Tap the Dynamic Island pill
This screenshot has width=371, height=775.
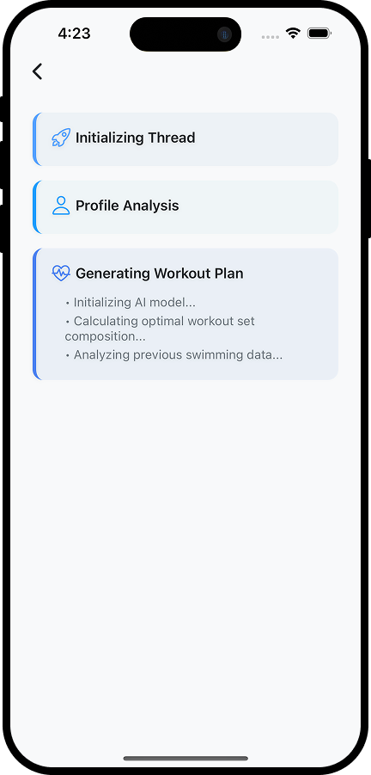(185, 34)
